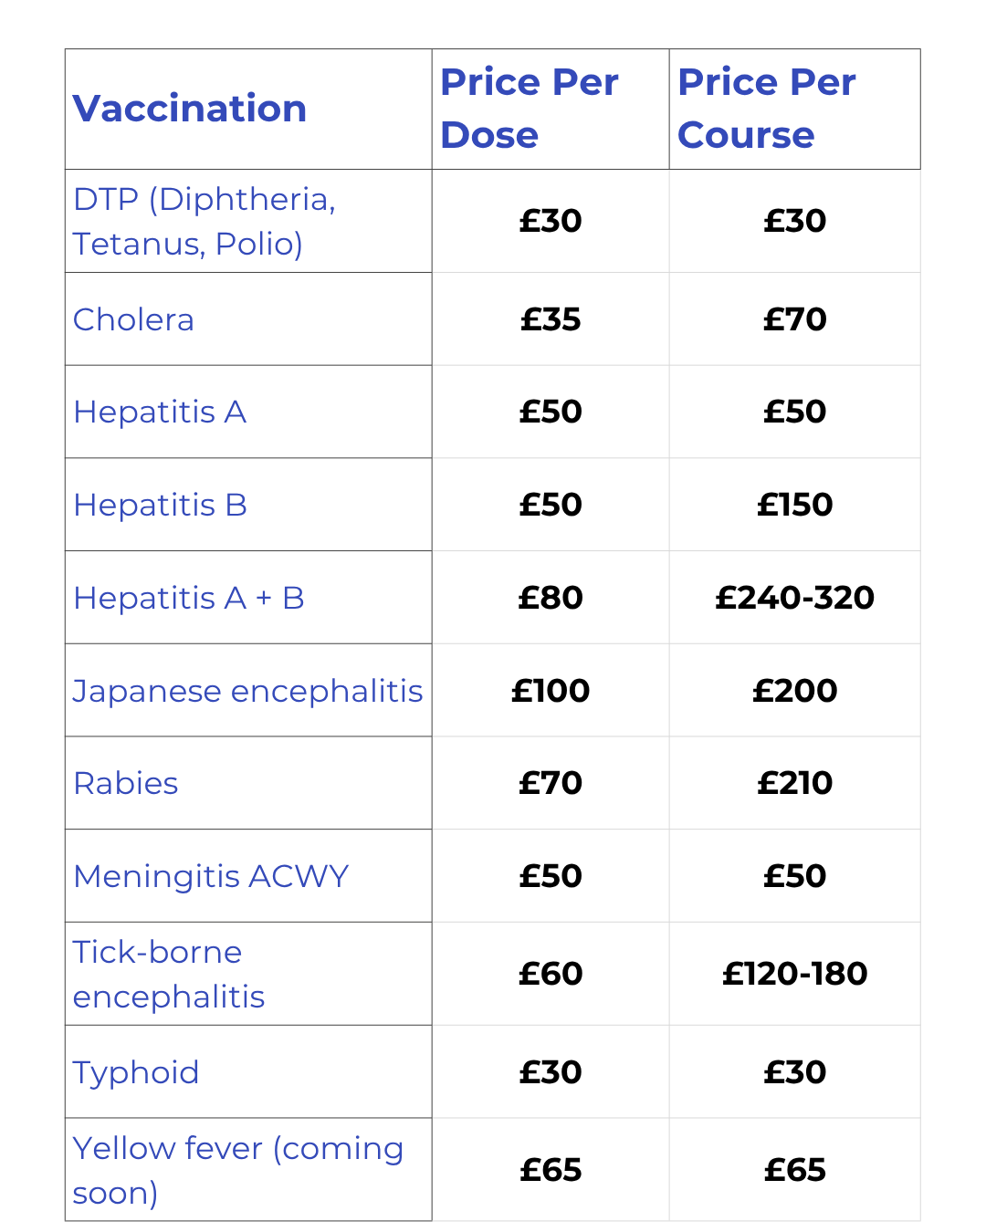986x1232 pixels.
Task: Click the £35 Cholera dose price
Action: click(551, 319)
